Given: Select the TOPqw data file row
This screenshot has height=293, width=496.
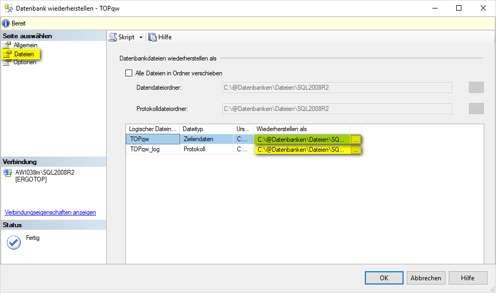Looking at the screenshot, I should click(x=153, y=139).
